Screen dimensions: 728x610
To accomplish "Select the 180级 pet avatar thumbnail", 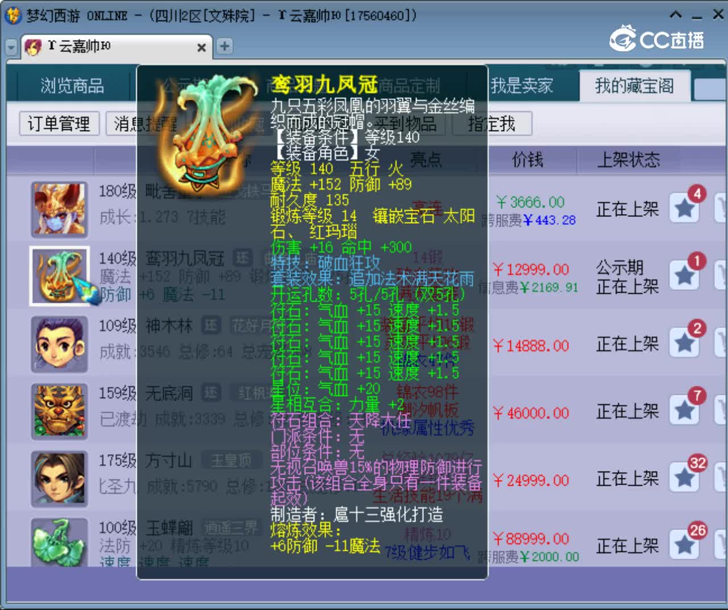I will pos(59,208).
